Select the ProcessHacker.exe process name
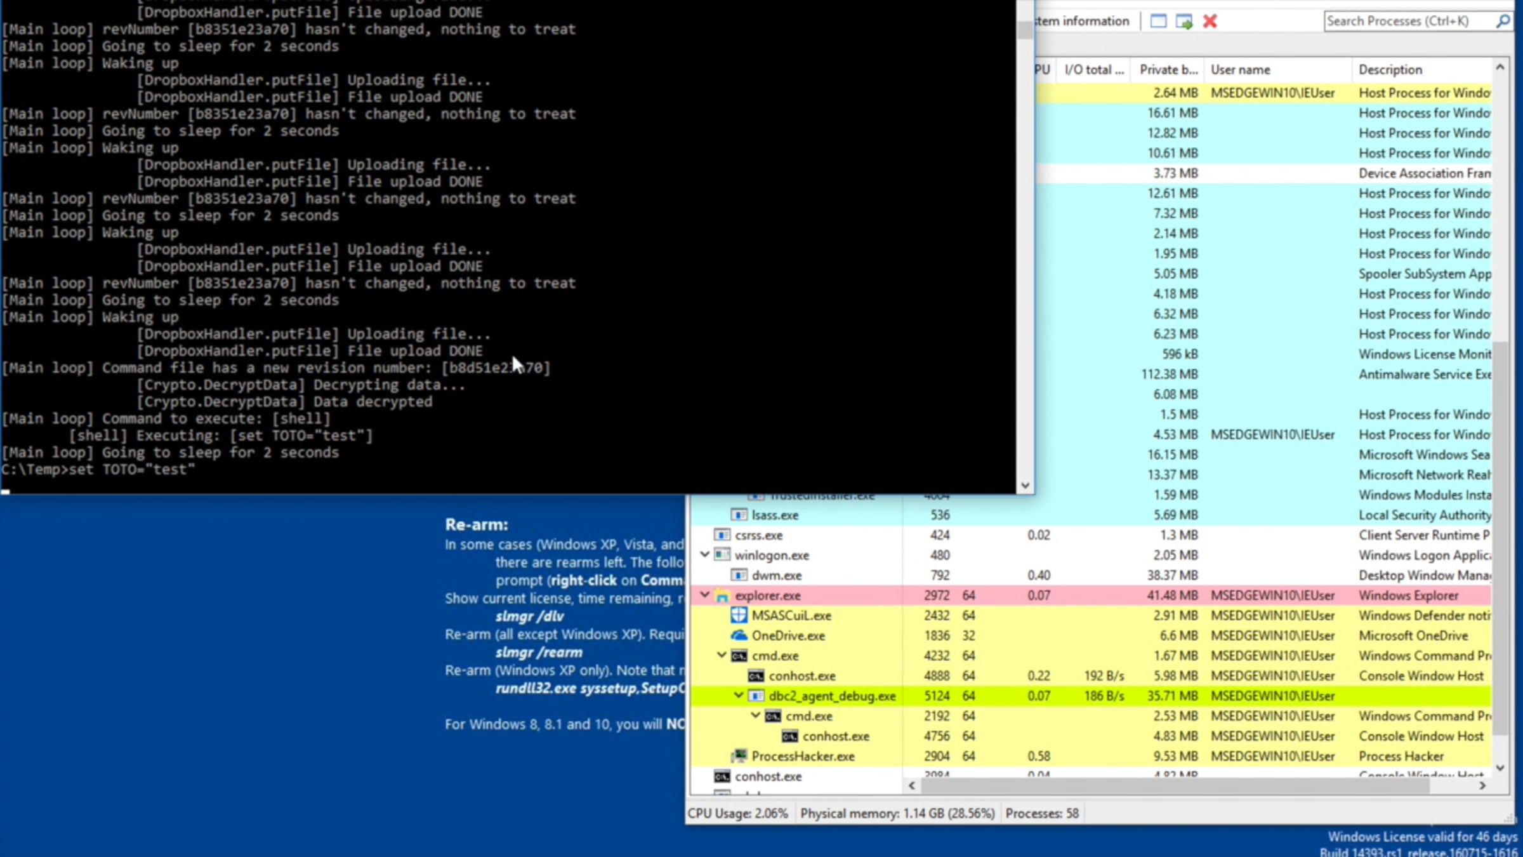The height and width of the screenshot is (857, 1523). (803, 756)
